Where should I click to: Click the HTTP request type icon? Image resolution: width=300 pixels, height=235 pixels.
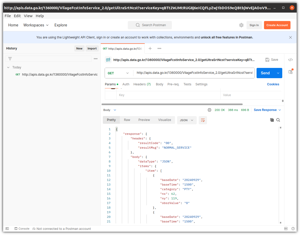pos(108,60)
